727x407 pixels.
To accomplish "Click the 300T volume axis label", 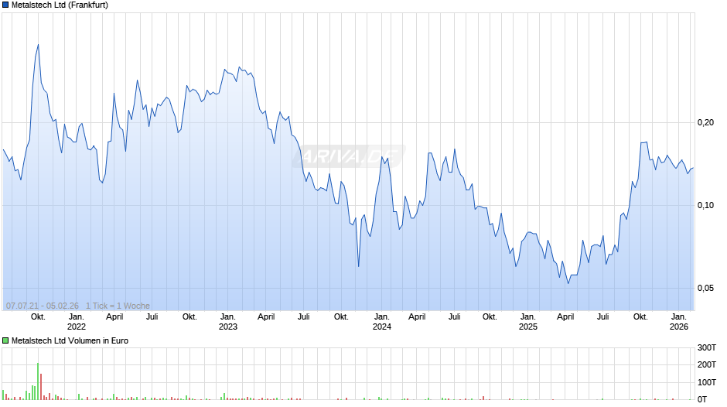I will tap(707, 347).
